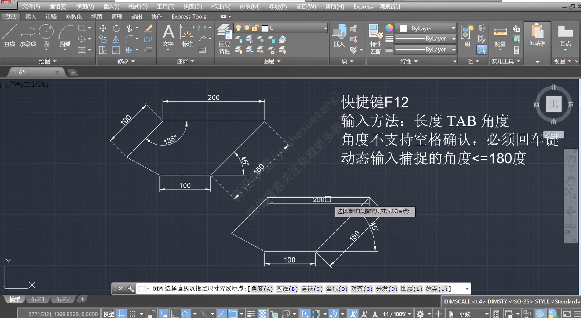581x318 pixels.
Task: Click the Dimension (标注) tool
Action: tap(188, 36)
